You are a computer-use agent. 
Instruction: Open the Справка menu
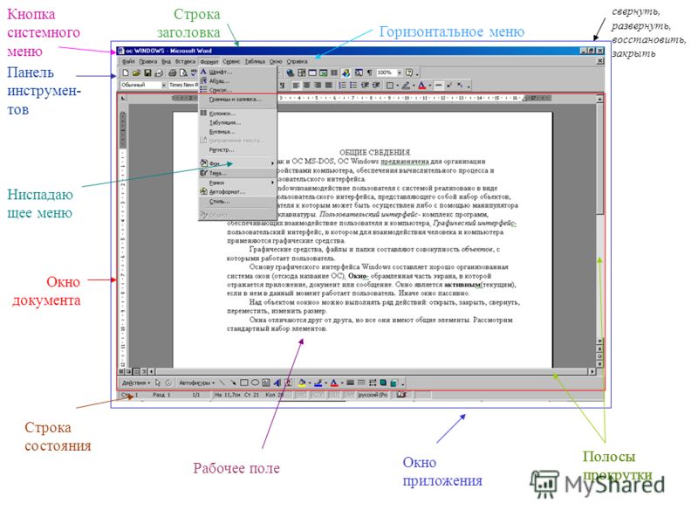click(297, 61)
